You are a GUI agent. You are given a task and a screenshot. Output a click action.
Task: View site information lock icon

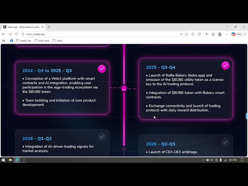coord(23,34)
